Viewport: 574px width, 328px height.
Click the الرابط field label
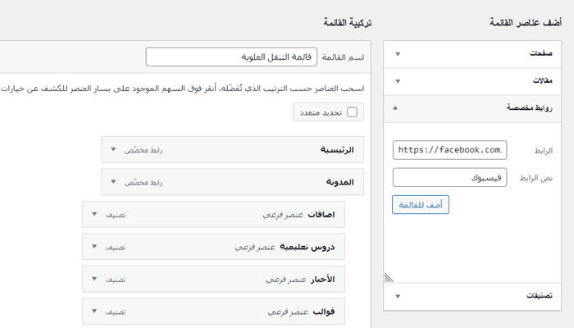point(544,151)
